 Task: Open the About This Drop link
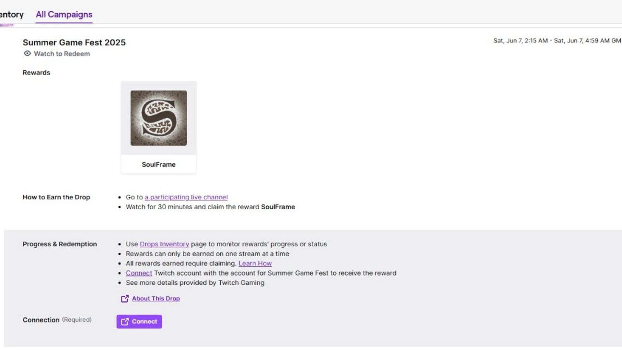click(x=156, y=298)
